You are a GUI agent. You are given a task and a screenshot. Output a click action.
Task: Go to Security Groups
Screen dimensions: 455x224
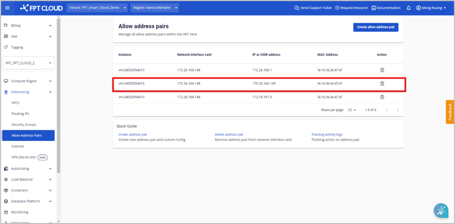point(24,124)
